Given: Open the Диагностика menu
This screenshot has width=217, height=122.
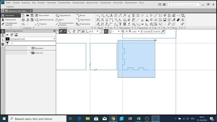Looking at the screenshot, I should click(x=92, y=3).
